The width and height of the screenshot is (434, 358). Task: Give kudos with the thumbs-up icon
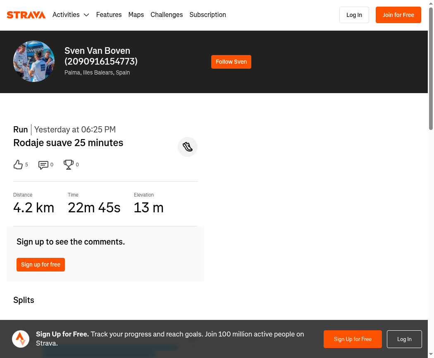(18, 165)
